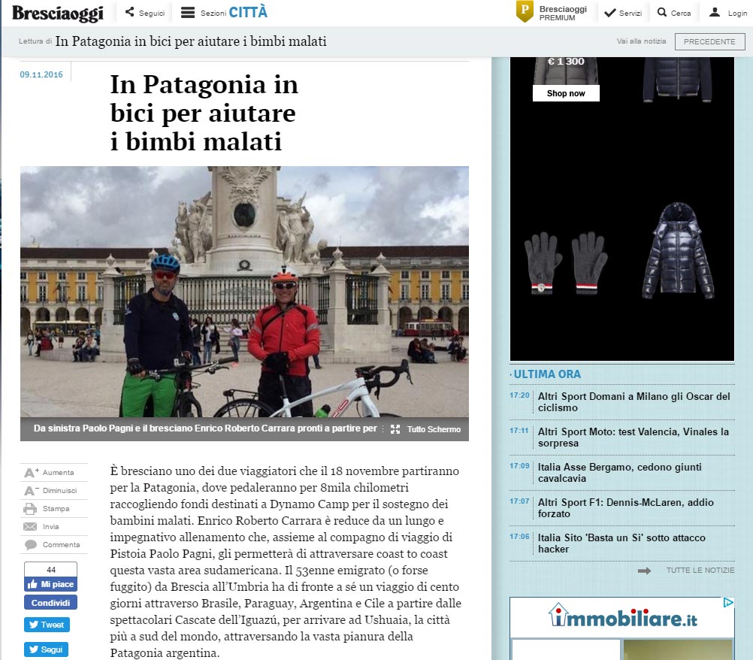This screenshot has width=753, height=660.
Task: Click the 17:07 timestamp
Action: coord(519,501)
